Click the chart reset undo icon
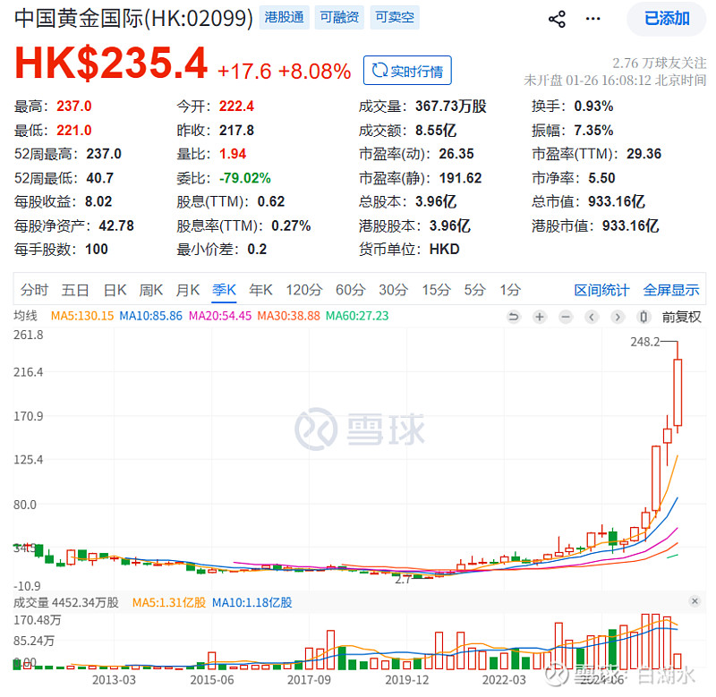Image resolution: width=716 pixels, height=697 pixels. click(x=514, y=317)
